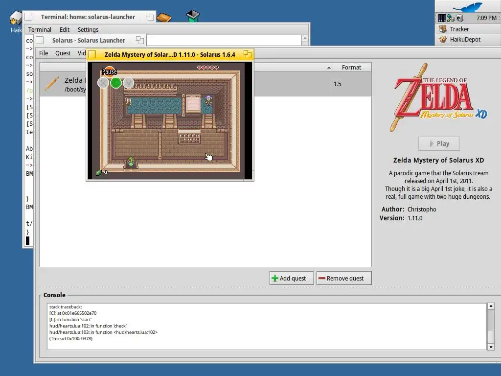Screen dimensions: 501x376
Task: Open the Quest menu in Solarus Launcher
Action: pyautogui.click(x=63, y=53)
